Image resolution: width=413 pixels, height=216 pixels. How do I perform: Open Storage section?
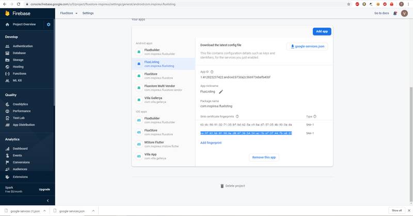[18, 60]
